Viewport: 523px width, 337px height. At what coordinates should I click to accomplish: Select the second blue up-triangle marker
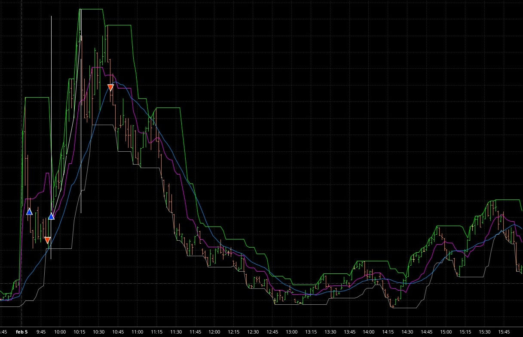[x=51, y=216]
